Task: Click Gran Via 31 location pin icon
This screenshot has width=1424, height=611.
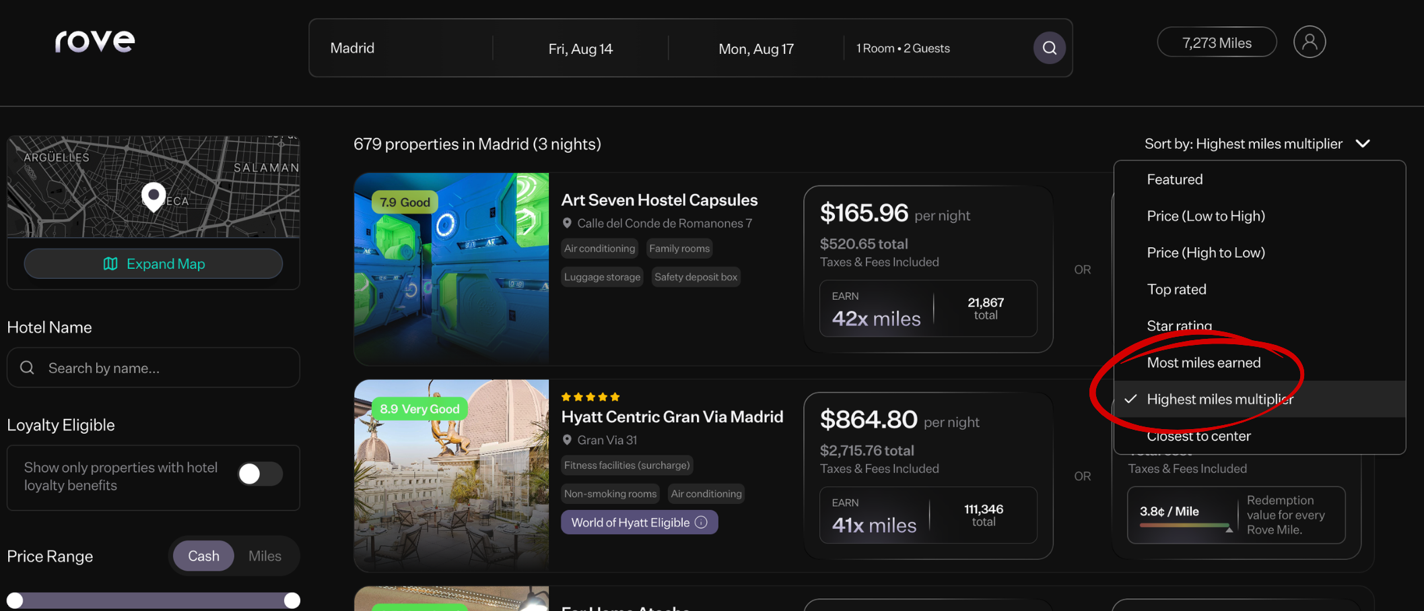Action: 567,440
